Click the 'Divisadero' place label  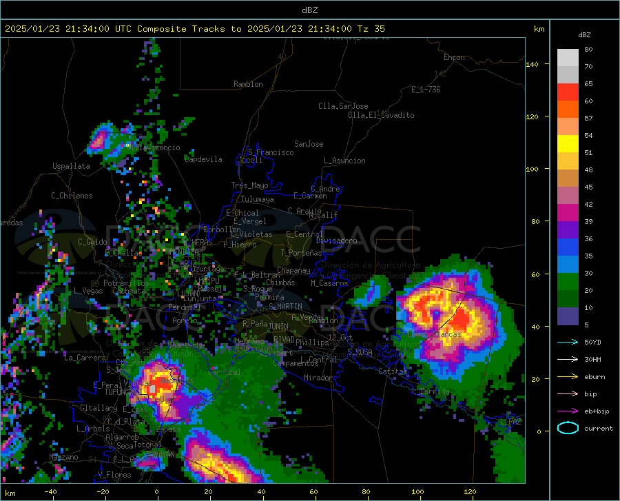pos(336,241)
